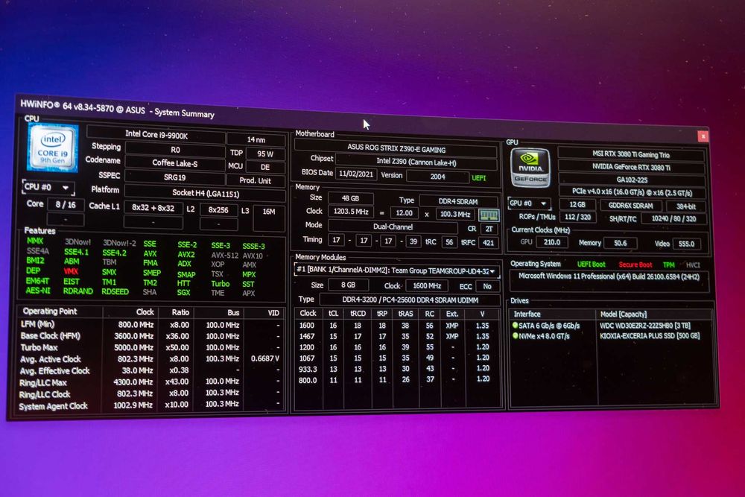Screen dimensions: 745x497
Task: Click the GPU clock 210.0 value
Action: click(551, 242)
